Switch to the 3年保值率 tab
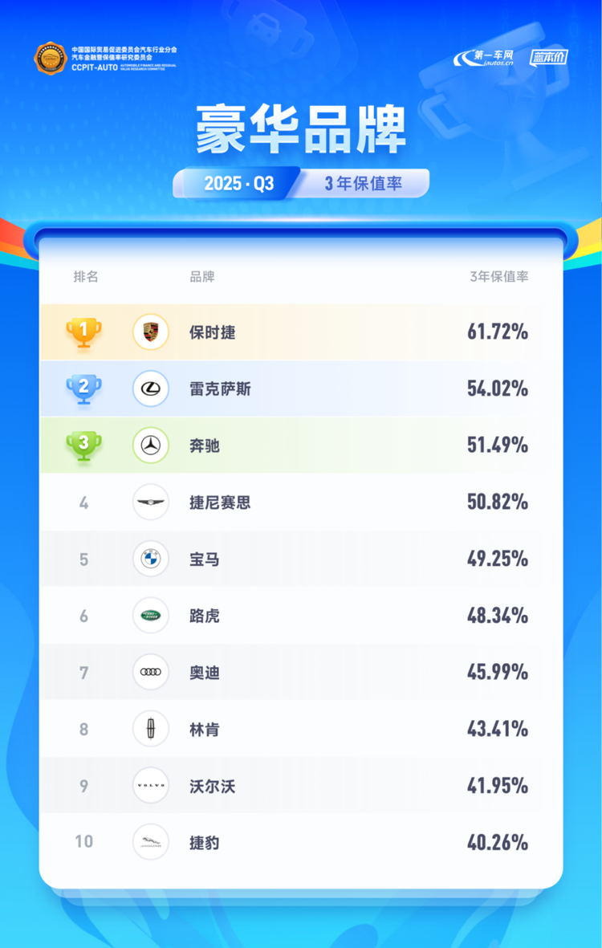 tap(363, 184)
